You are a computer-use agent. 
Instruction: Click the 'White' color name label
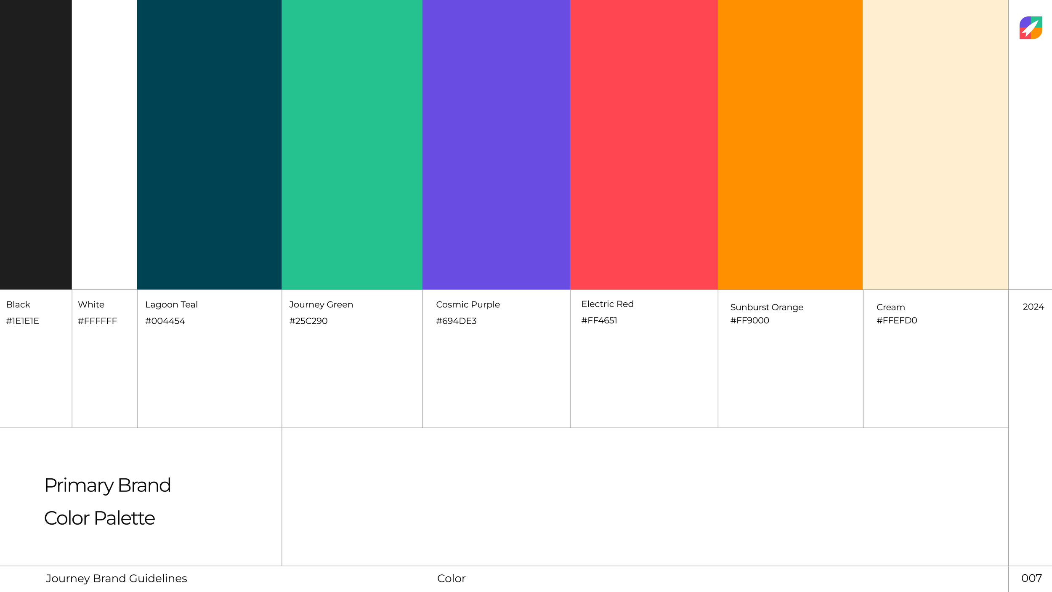pyautogui.click(x=91, y=304)
